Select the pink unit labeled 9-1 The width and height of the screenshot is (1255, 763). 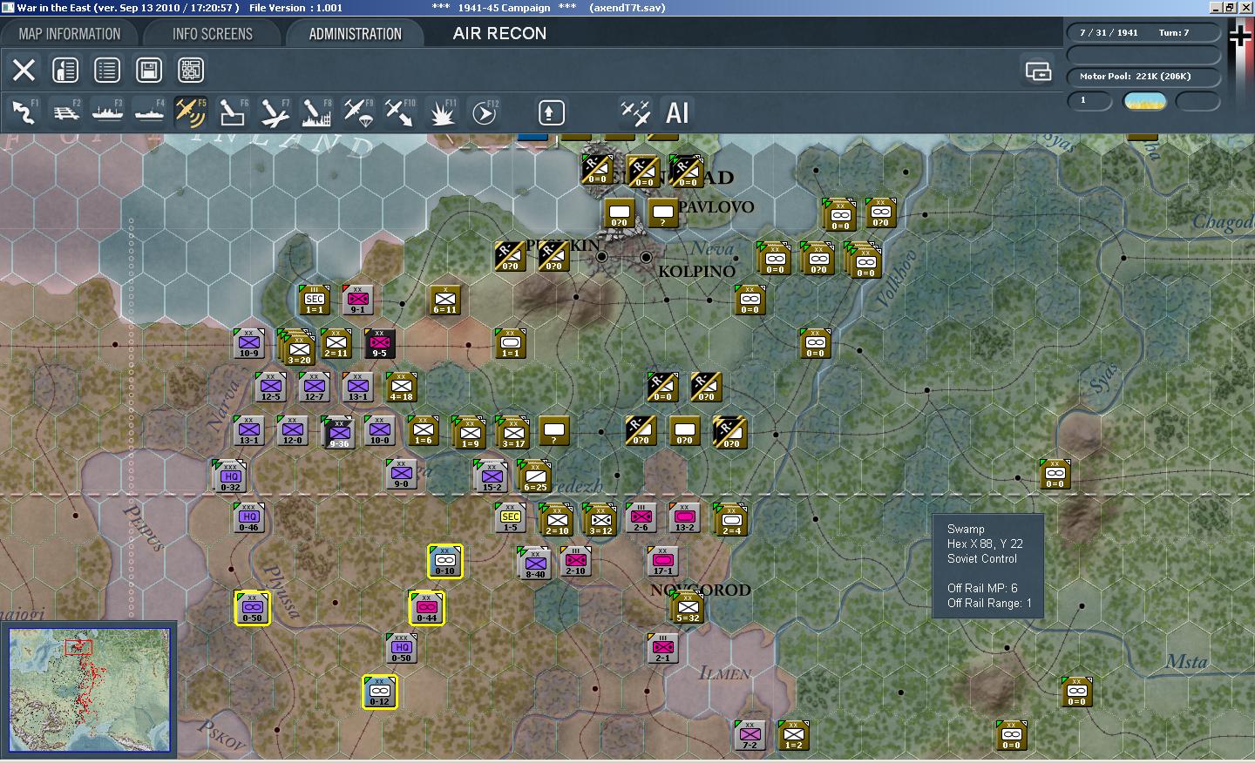click(358, 299)
